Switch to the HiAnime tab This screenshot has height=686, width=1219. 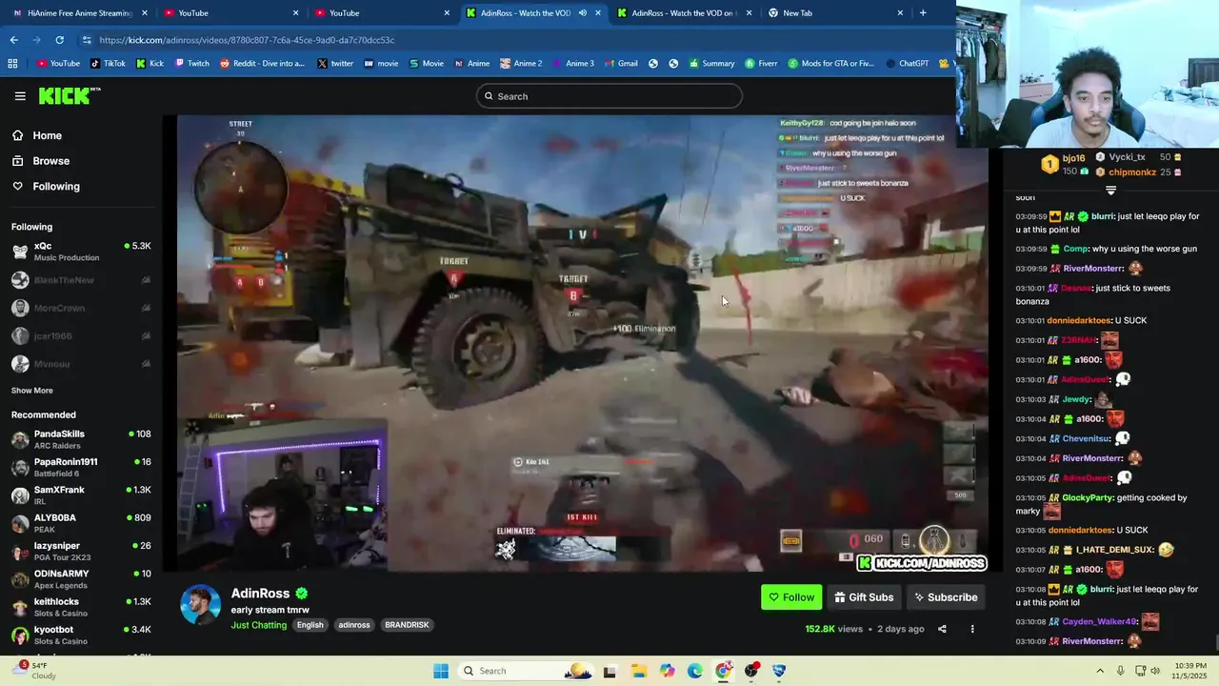coord(80,13)
